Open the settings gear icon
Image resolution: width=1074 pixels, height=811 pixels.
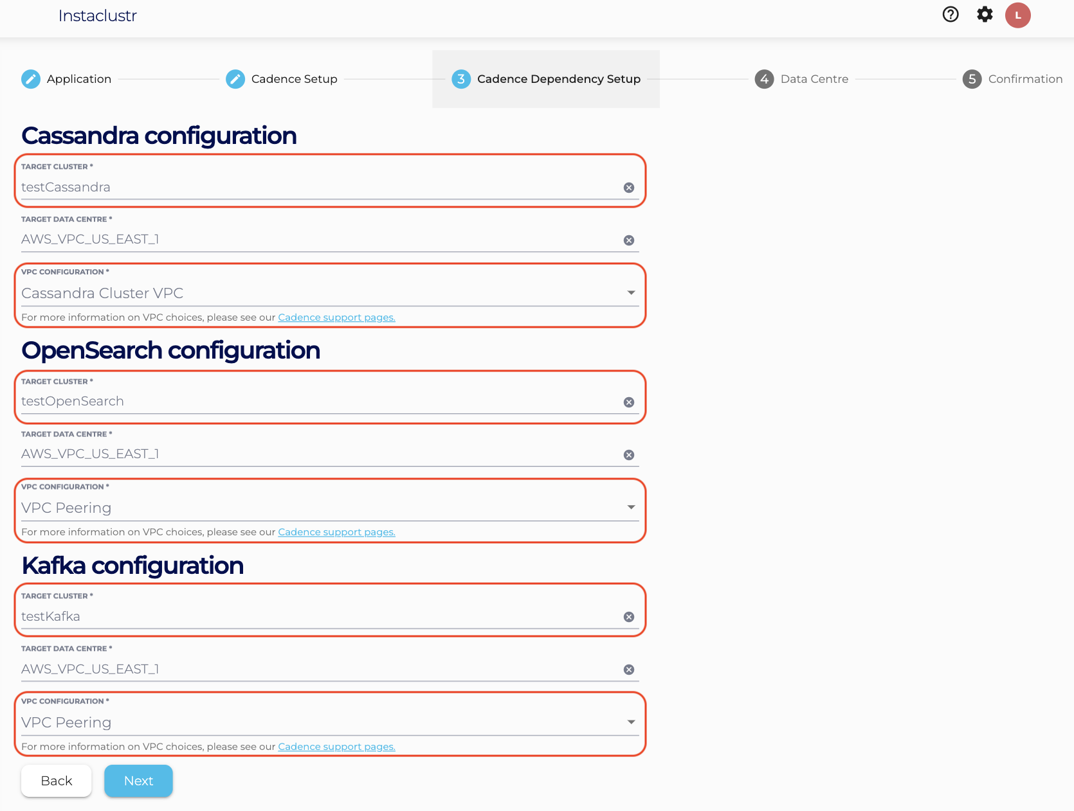click(x=984, y=15)
